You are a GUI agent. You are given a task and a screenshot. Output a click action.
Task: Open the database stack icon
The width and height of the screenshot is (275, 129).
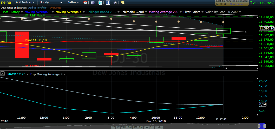(x=93, y=2)
